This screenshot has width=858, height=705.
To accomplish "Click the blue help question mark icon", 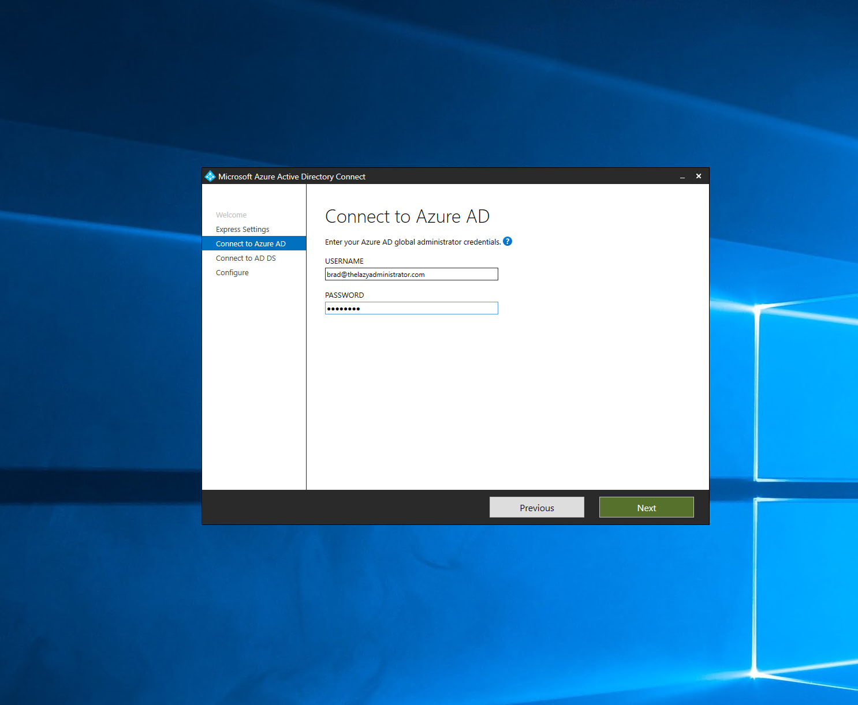I will pos(508,242).
